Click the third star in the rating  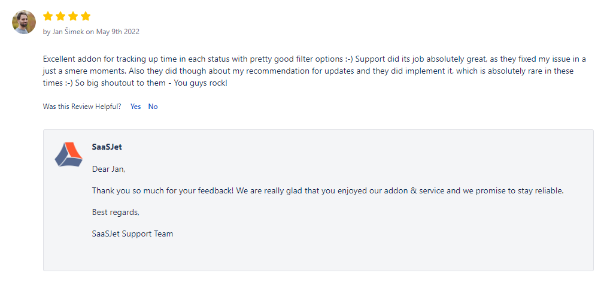pyautogui.click(x=73, y=16)
